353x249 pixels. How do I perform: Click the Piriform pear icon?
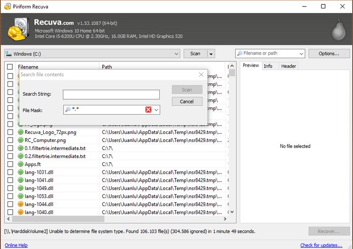(x=338, y=29)
